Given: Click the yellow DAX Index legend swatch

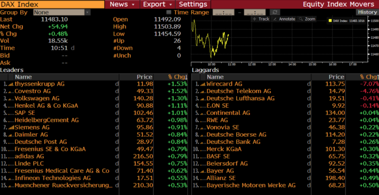Looking at the screenshot, I should point(330,21).
